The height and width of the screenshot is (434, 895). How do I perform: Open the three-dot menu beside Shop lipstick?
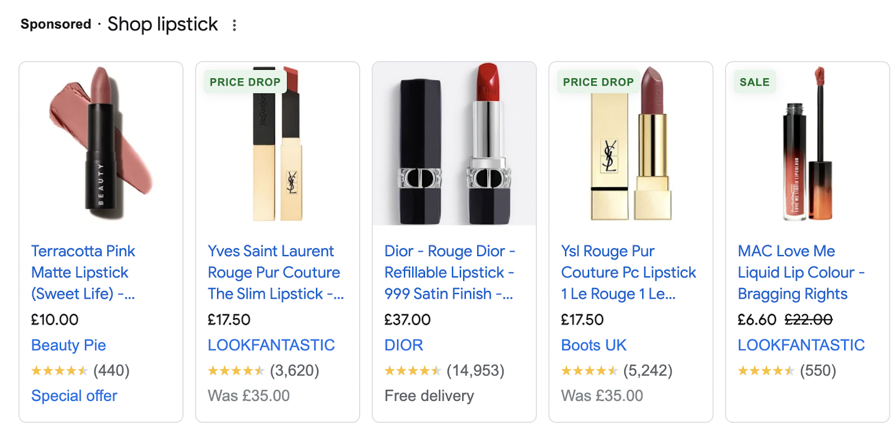coord(234,25)
